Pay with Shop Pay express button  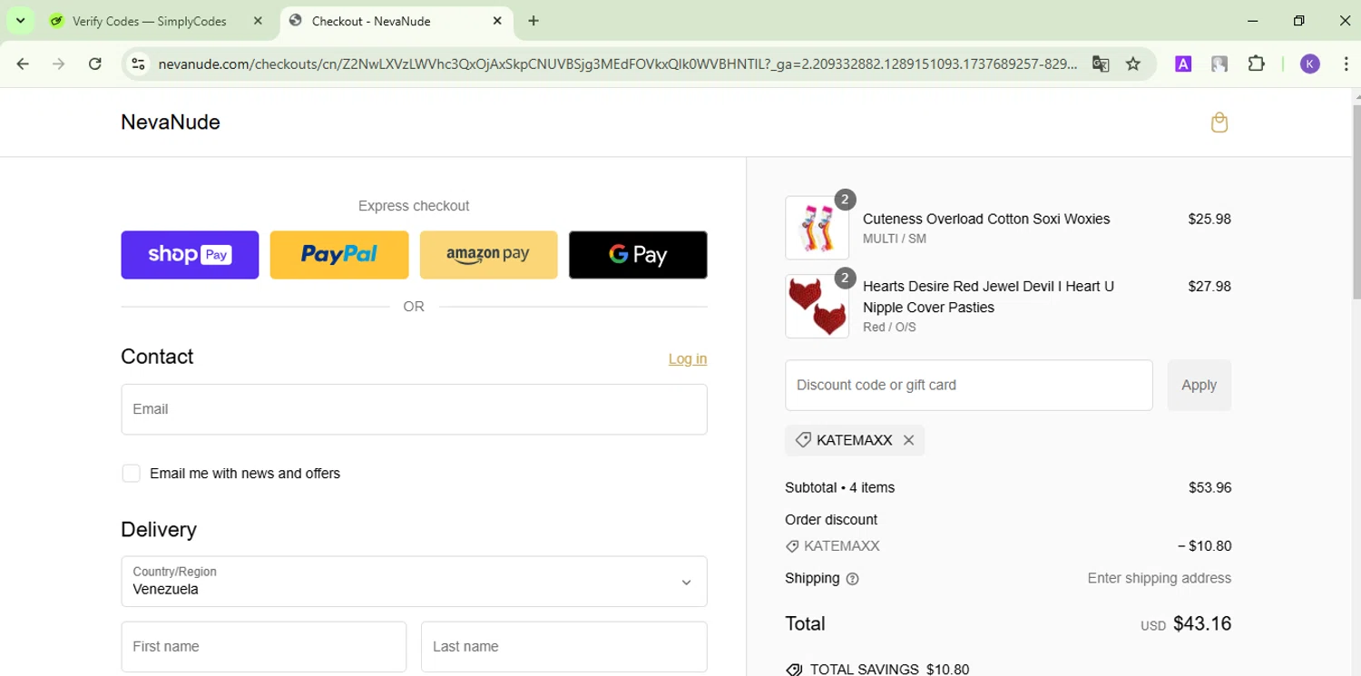coord(190,255)
